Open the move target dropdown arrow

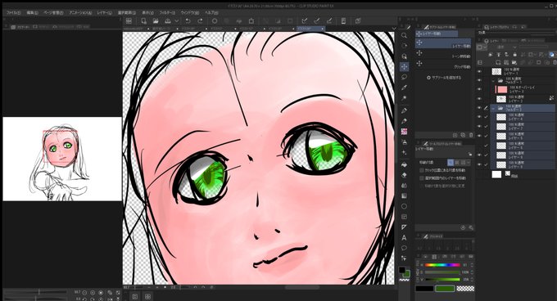(469, 163)
